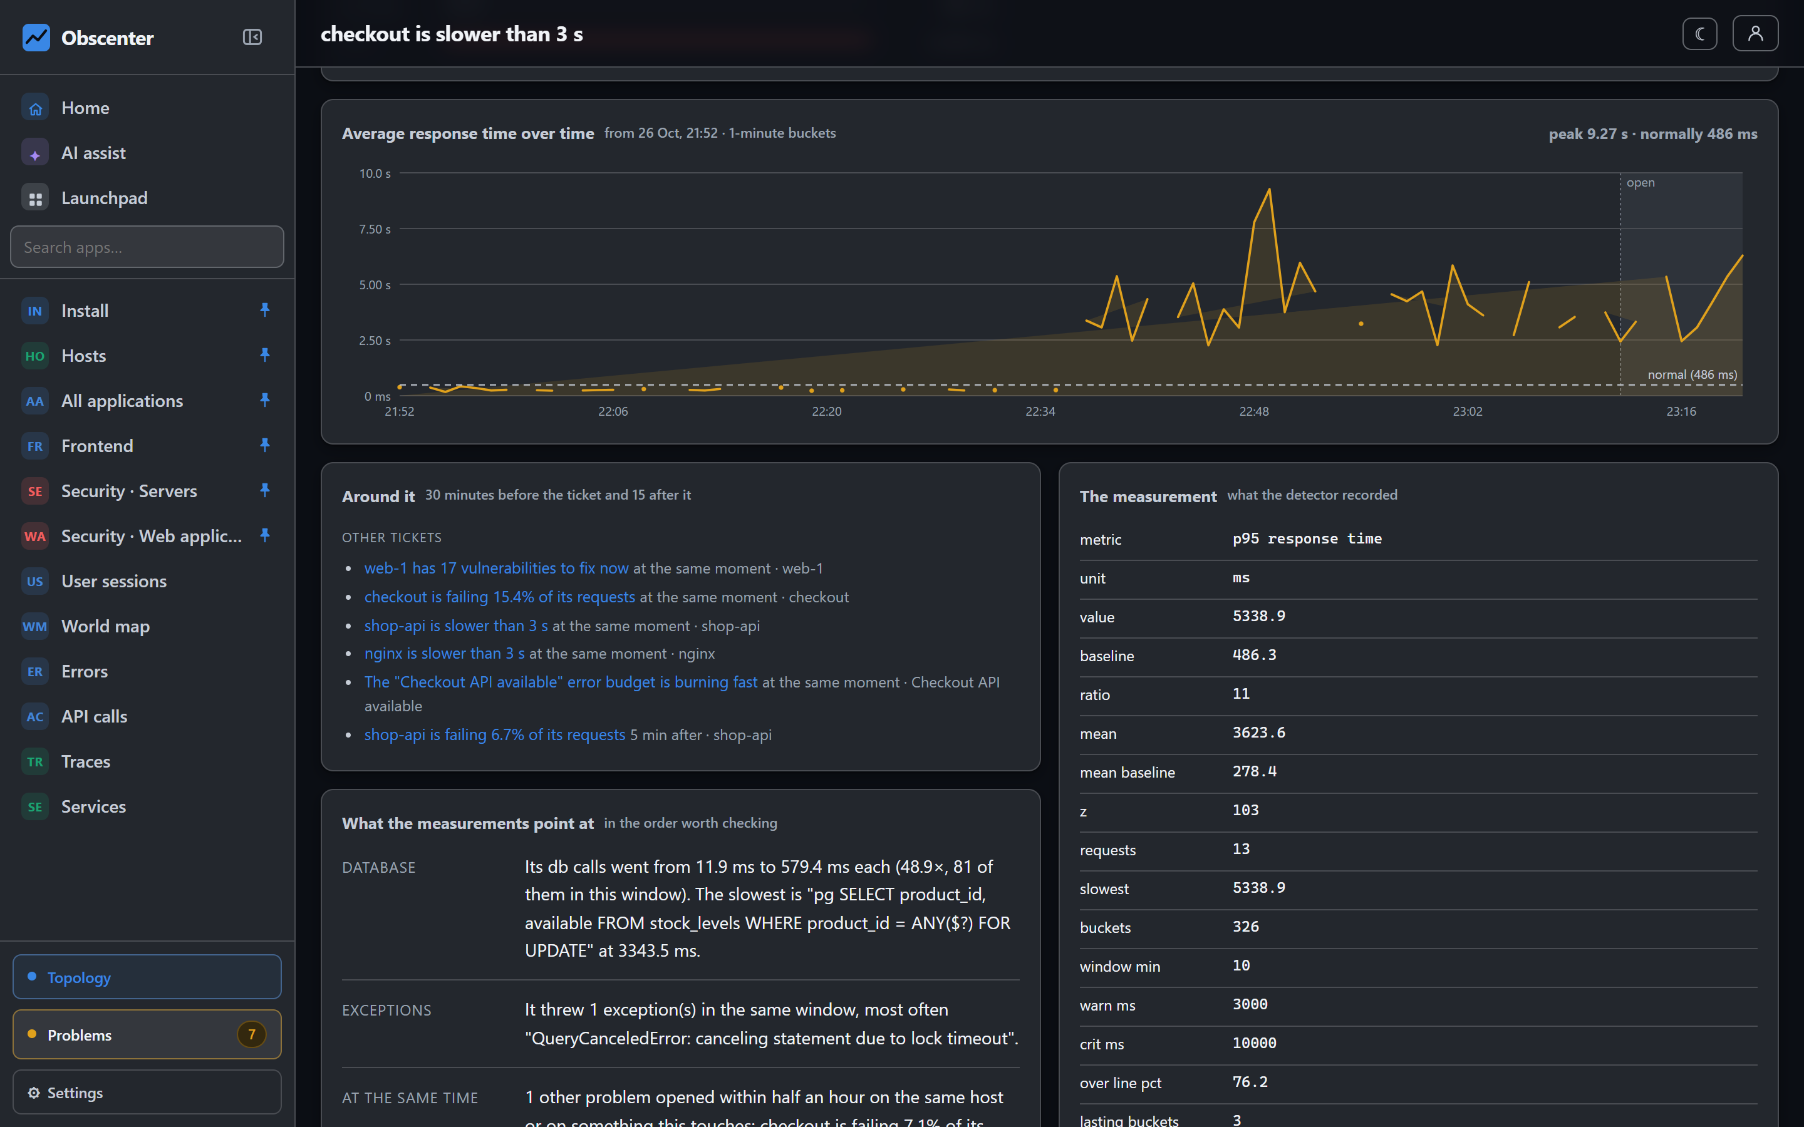
Task: Open shop-api is slower than 3 s link
Action: coord(456,626)
